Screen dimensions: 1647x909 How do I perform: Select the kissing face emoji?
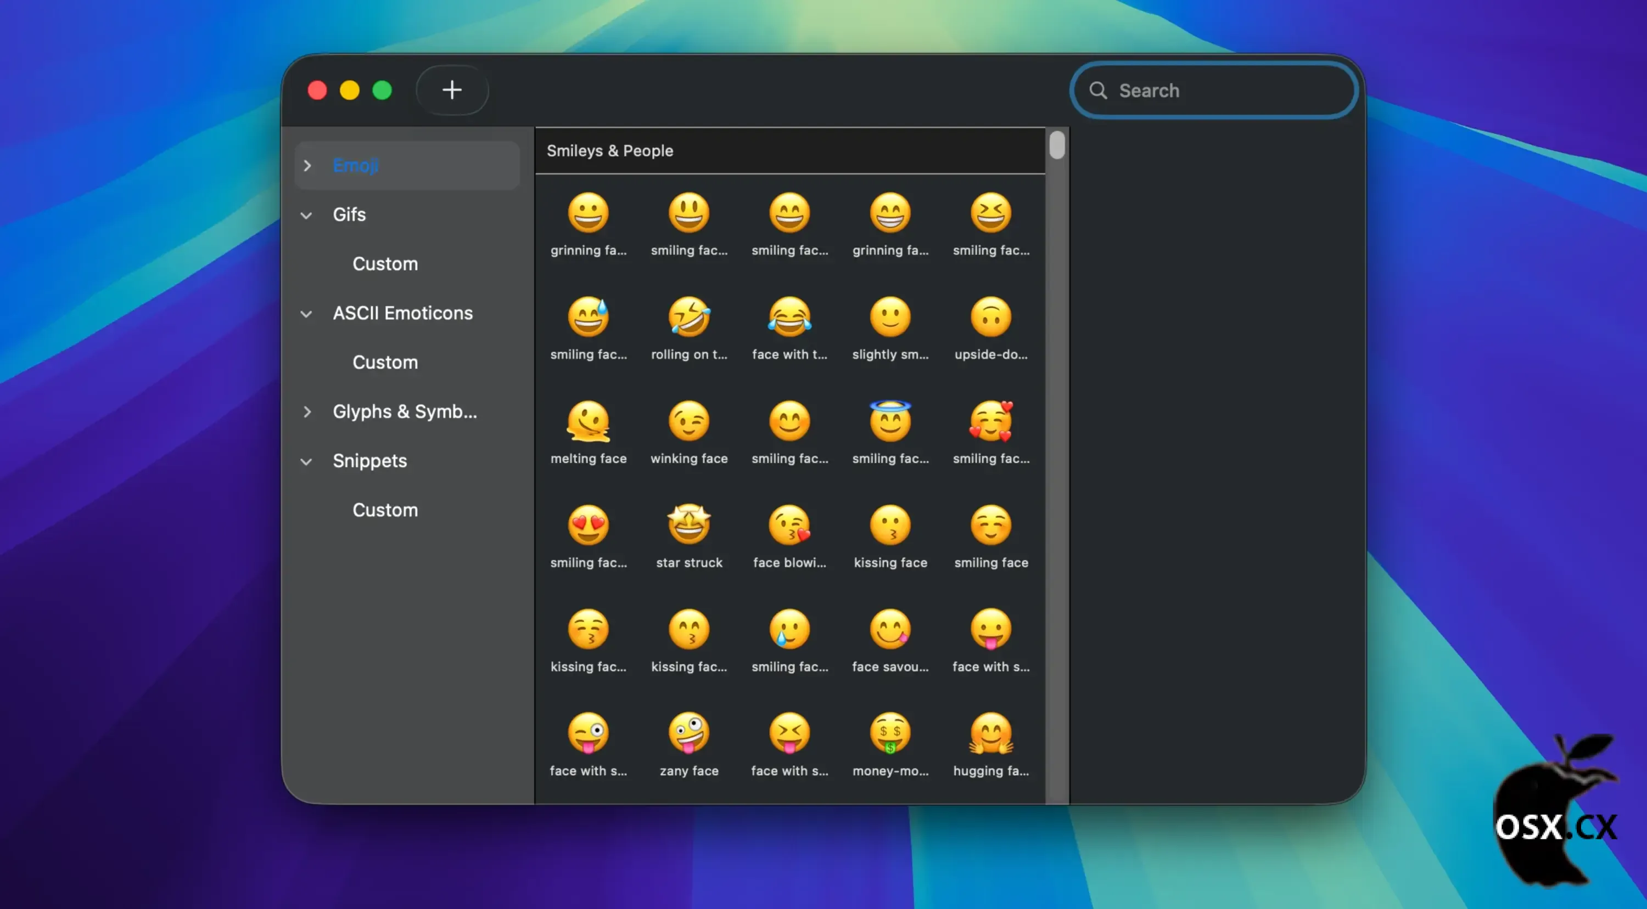pos(890,525)
